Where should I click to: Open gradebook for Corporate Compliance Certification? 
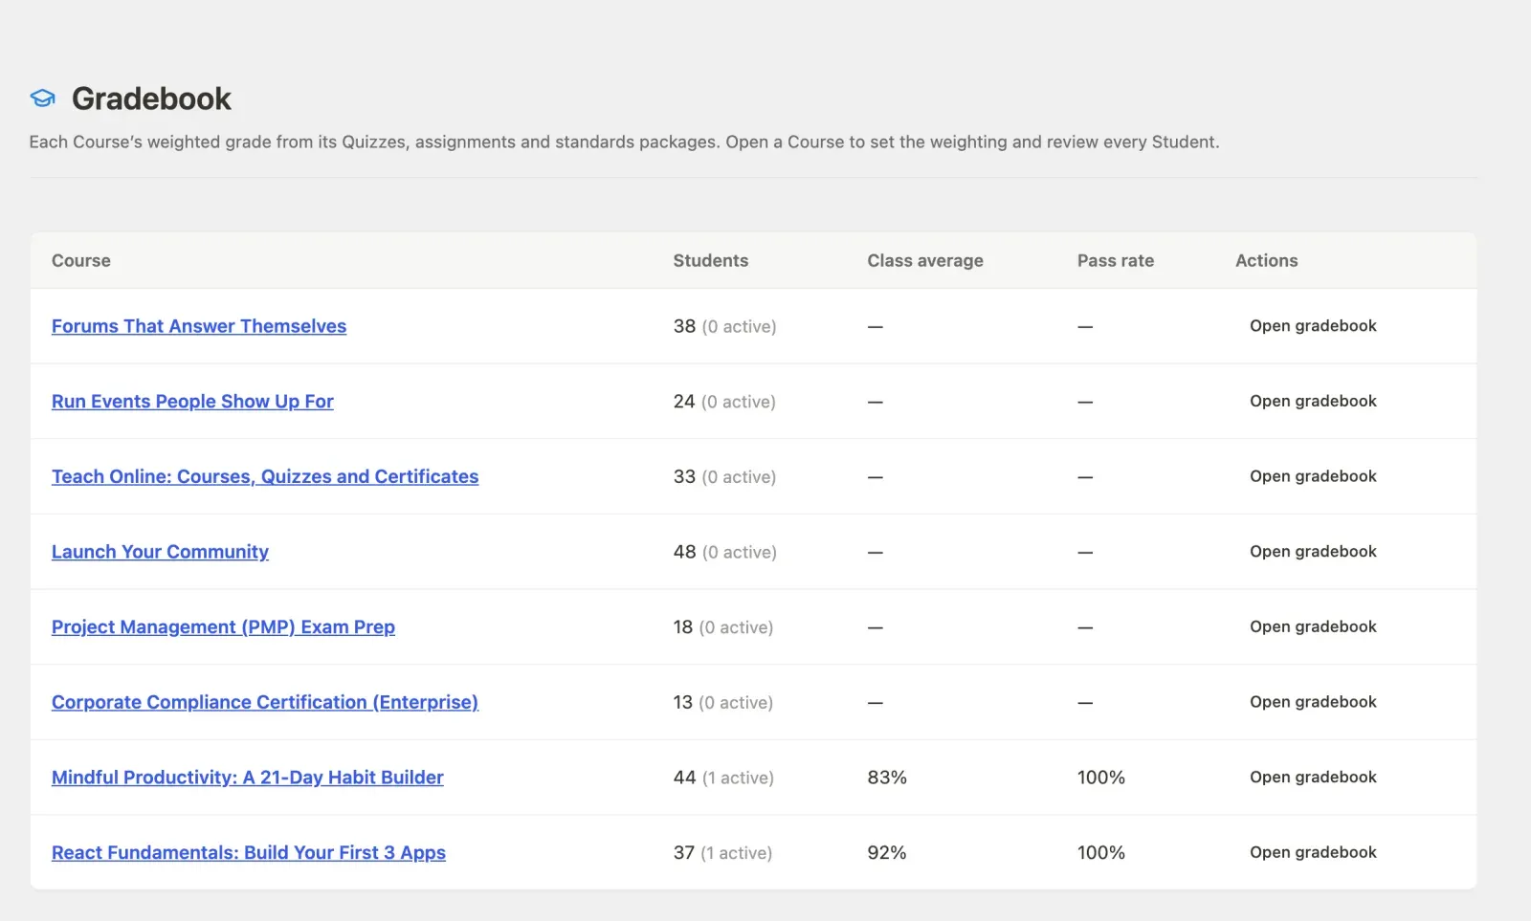pos(1313,702)
